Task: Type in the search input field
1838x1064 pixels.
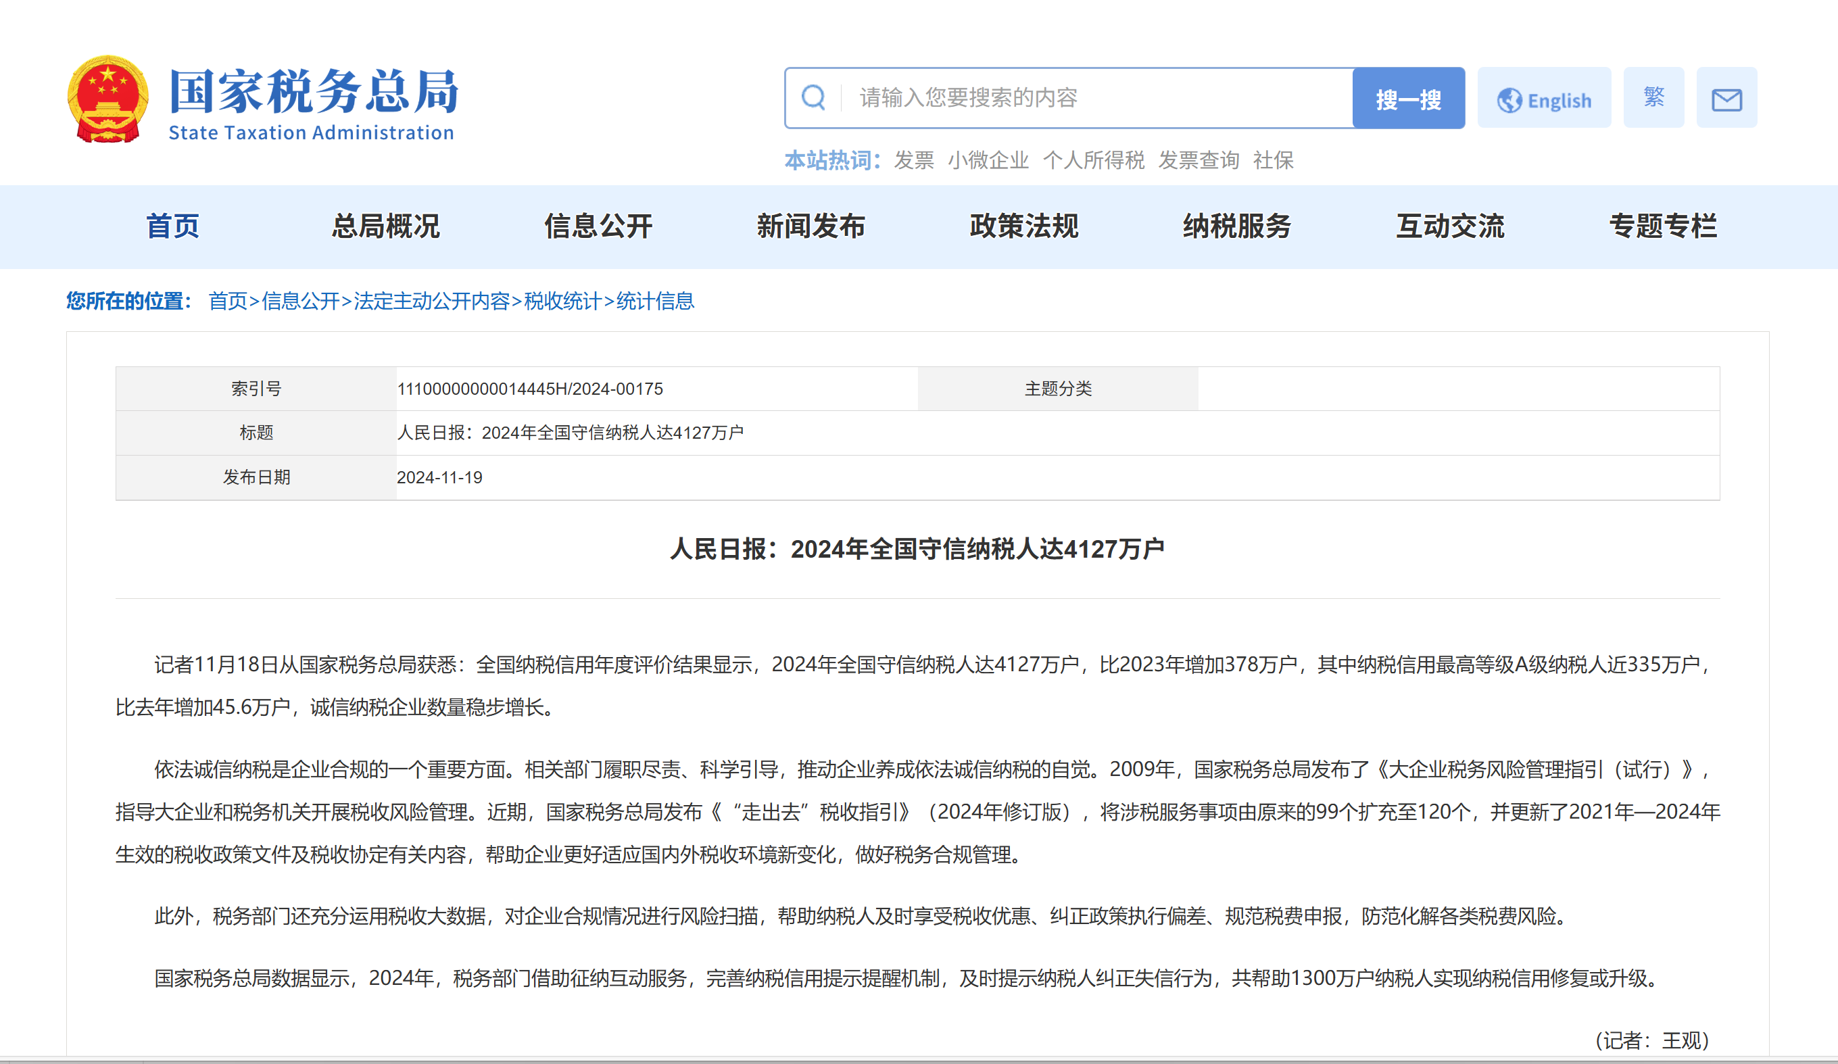Action: [1094, 98]
